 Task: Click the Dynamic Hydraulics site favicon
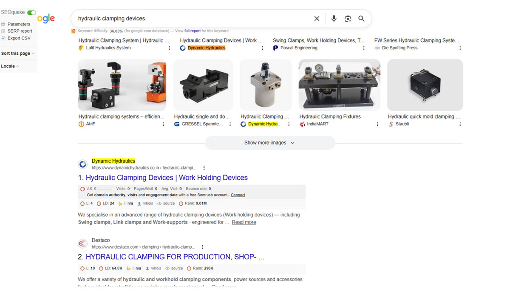click(83, 164)
